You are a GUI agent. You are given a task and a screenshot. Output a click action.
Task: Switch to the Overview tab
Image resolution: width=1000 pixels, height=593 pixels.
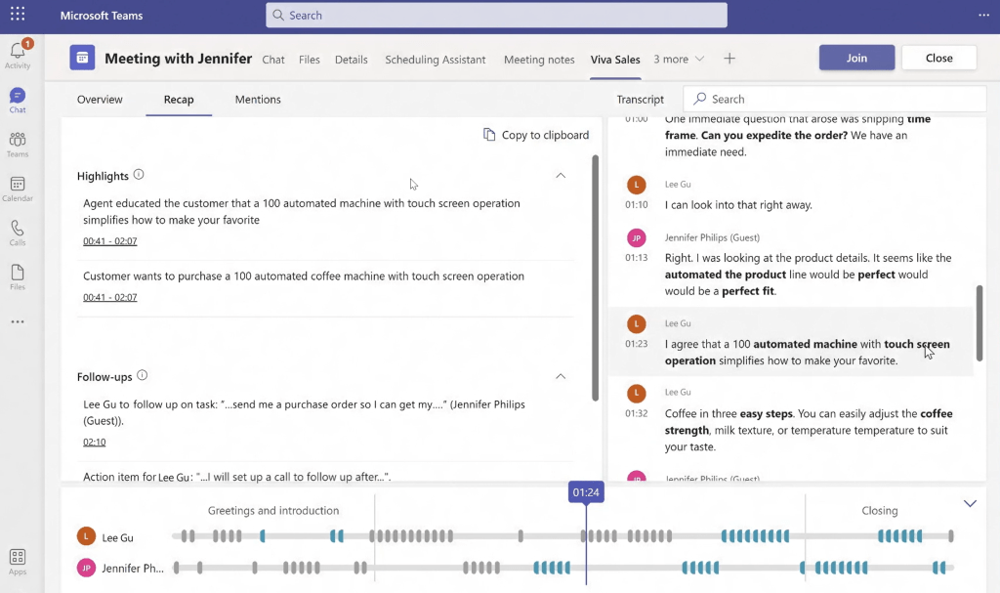pos(100,100)
